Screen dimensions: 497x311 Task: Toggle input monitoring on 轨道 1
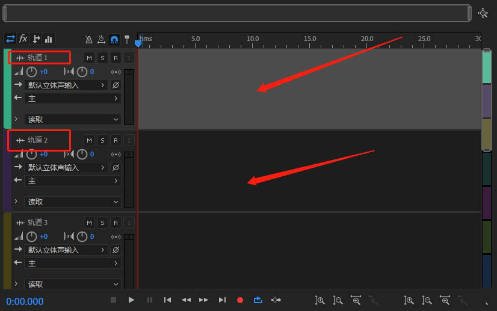pyautogui.click(x=129, y=58)
